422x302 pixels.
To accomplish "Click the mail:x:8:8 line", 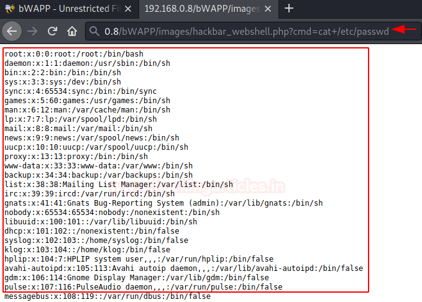I will (x=78, y=129).
